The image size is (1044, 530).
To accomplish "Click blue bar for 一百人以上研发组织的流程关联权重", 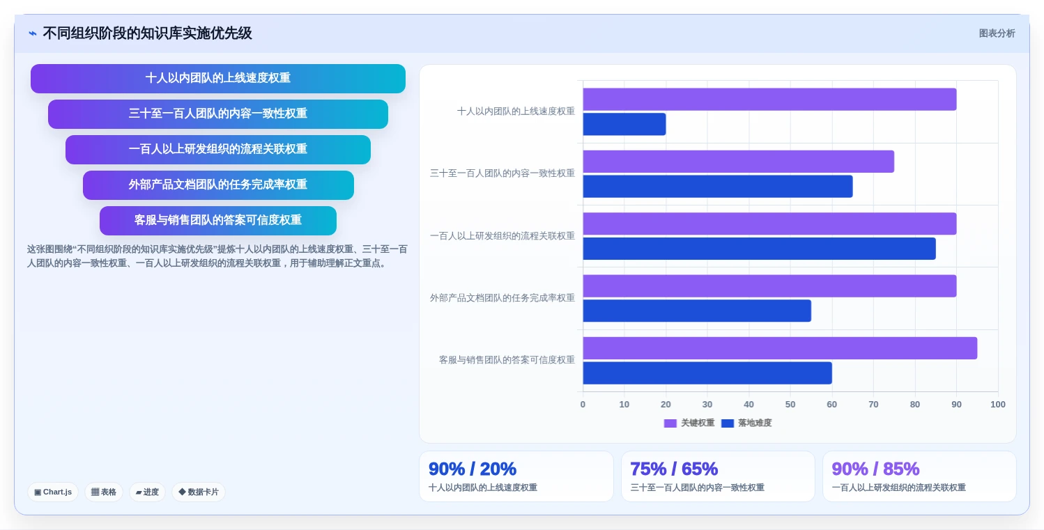I will click(760, 249).
